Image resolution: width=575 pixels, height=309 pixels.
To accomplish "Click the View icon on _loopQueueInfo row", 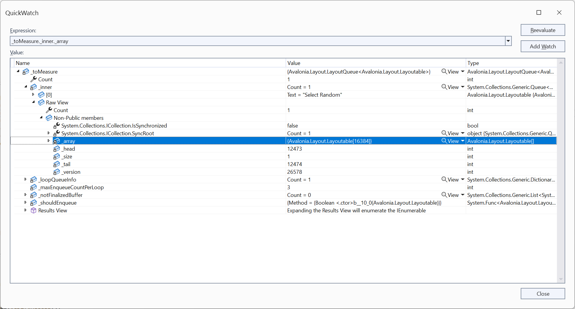I will point(444,179).
